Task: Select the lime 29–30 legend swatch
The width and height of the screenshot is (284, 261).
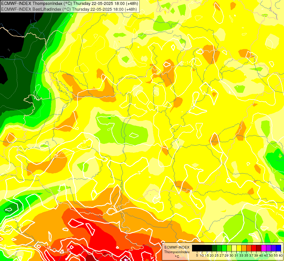Action: pyautogui.click(x=229, y=248)
